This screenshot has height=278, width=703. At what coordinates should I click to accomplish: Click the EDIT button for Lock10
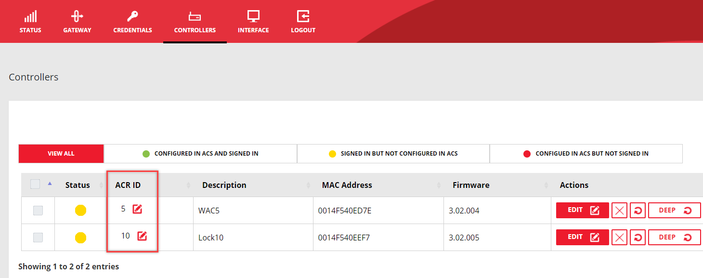tap(582, 237)
